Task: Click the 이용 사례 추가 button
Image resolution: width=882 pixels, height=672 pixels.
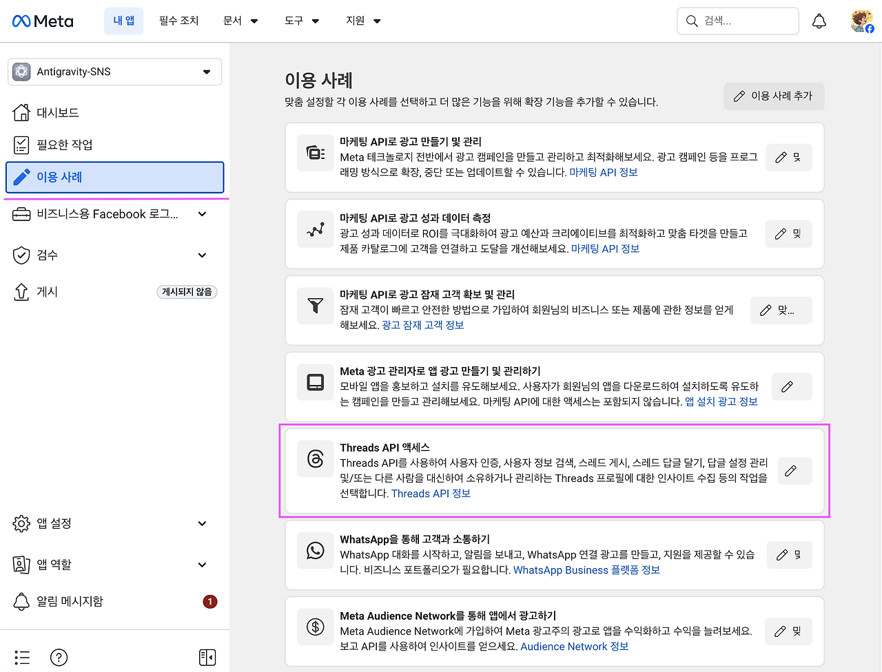Action: click(x=774, y=96)
